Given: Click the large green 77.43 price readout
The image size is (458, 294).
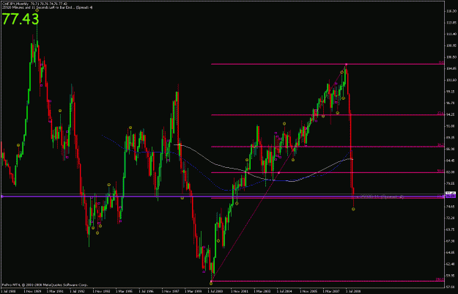Looking at the screenshot, I should [x=21, y=19].
